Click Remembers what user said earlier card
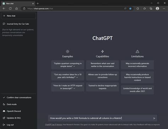This screenshot has height=129, width=168. [102, 65]
